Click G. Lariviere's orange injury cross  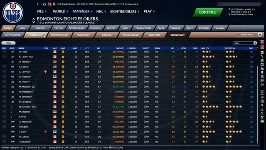tap(45, 72)
